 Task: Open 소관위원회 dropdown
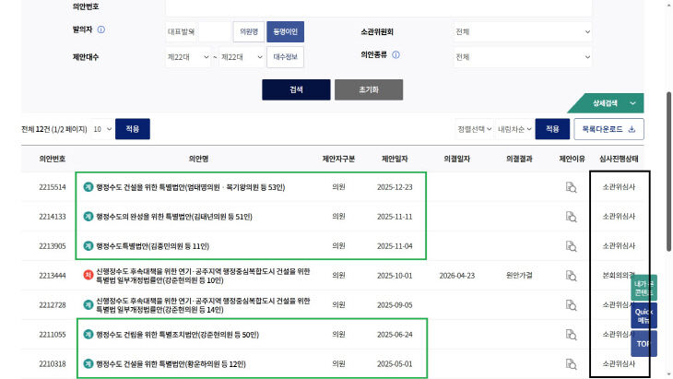click(523, 31)
